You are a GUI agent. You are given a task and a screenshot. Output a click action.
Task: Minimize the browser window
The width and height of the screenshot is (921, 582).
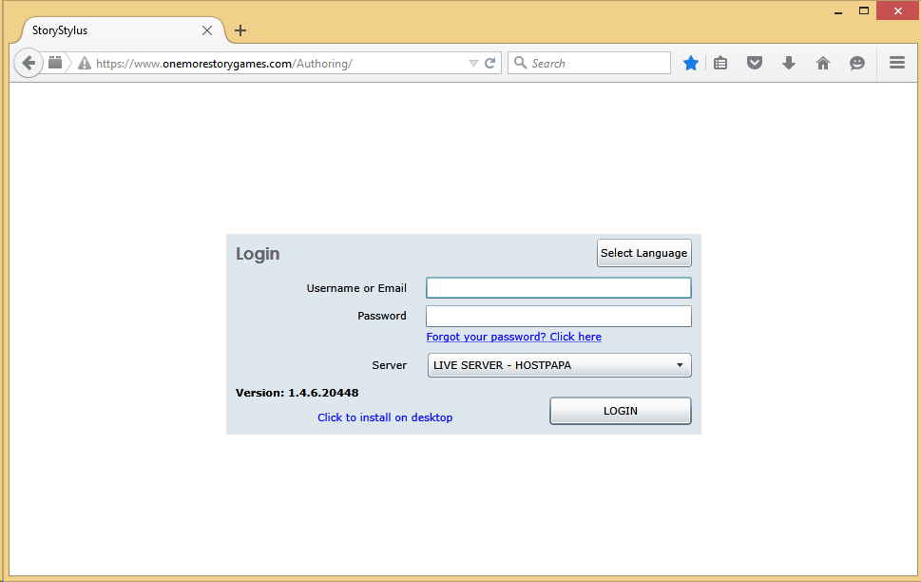(x=838, y=11)
